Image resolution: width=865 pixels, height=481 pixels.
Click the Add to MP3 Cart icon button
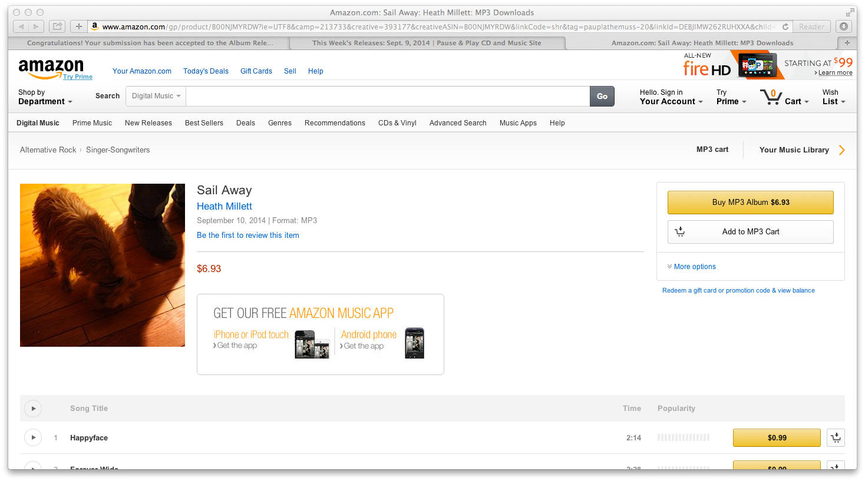pos(680,232)
